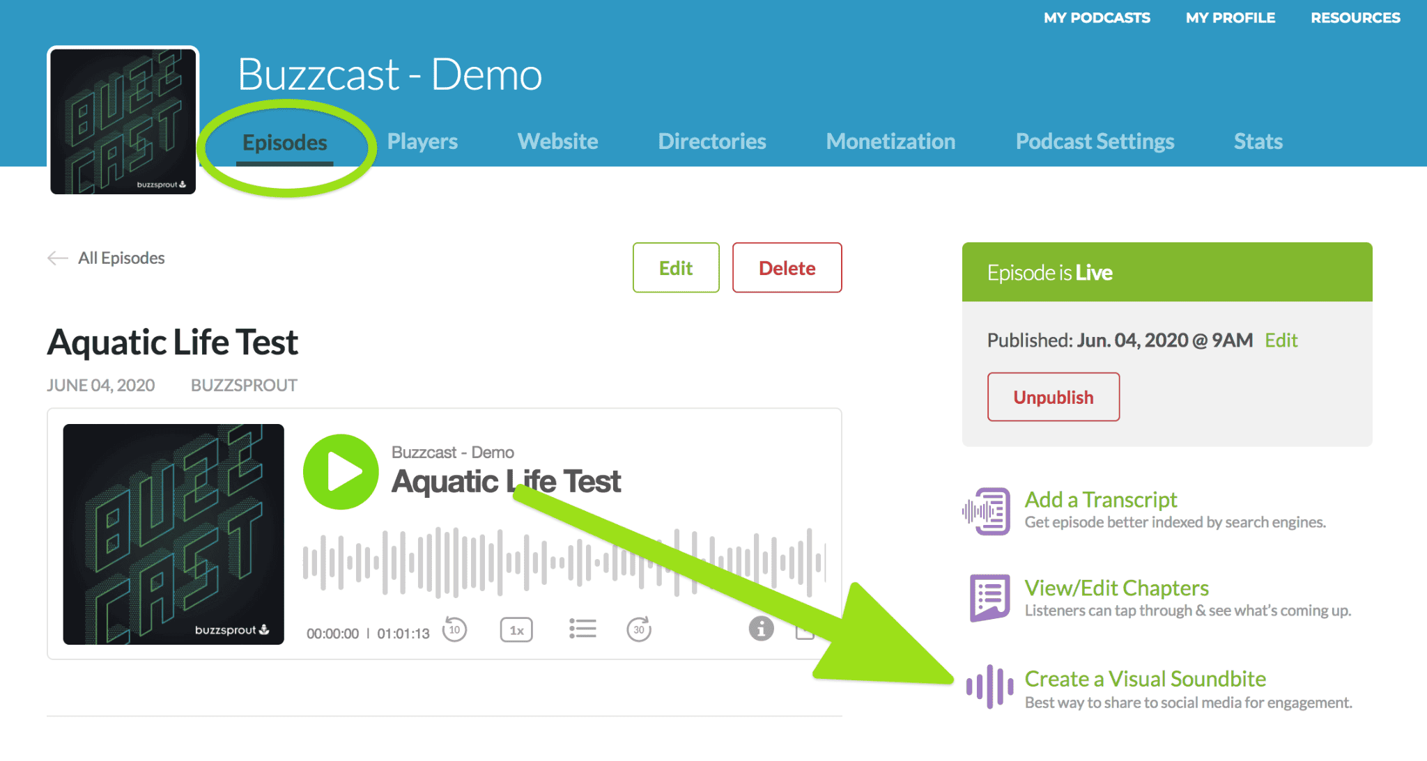Delete this episode
Screen dimensions: 1427x761
[787, 267]
